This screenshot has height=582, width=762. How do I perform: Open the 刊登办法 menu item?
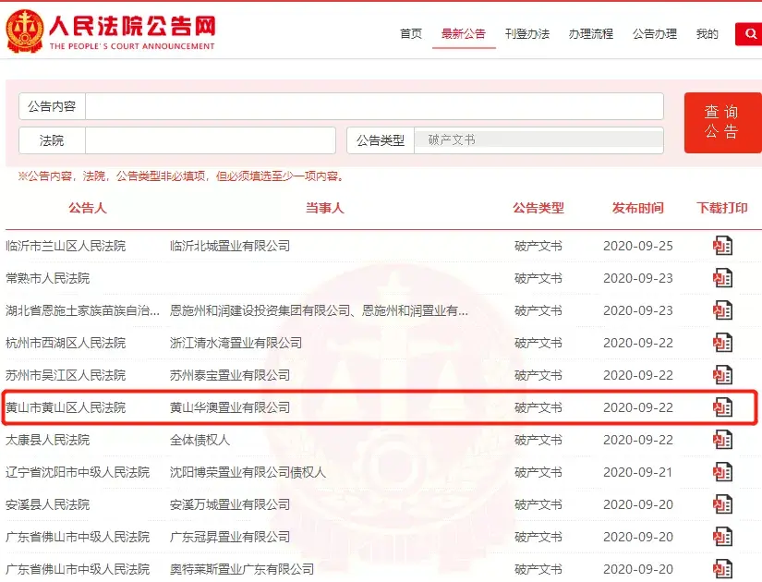tap(527, 33)
